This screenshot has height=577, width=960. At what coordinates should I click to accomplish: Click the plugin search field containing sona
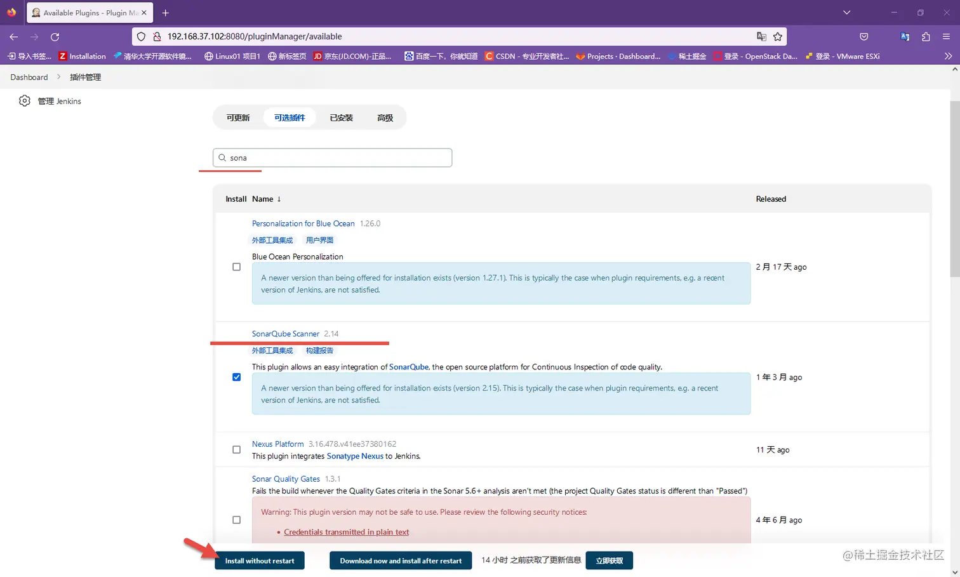332,157
